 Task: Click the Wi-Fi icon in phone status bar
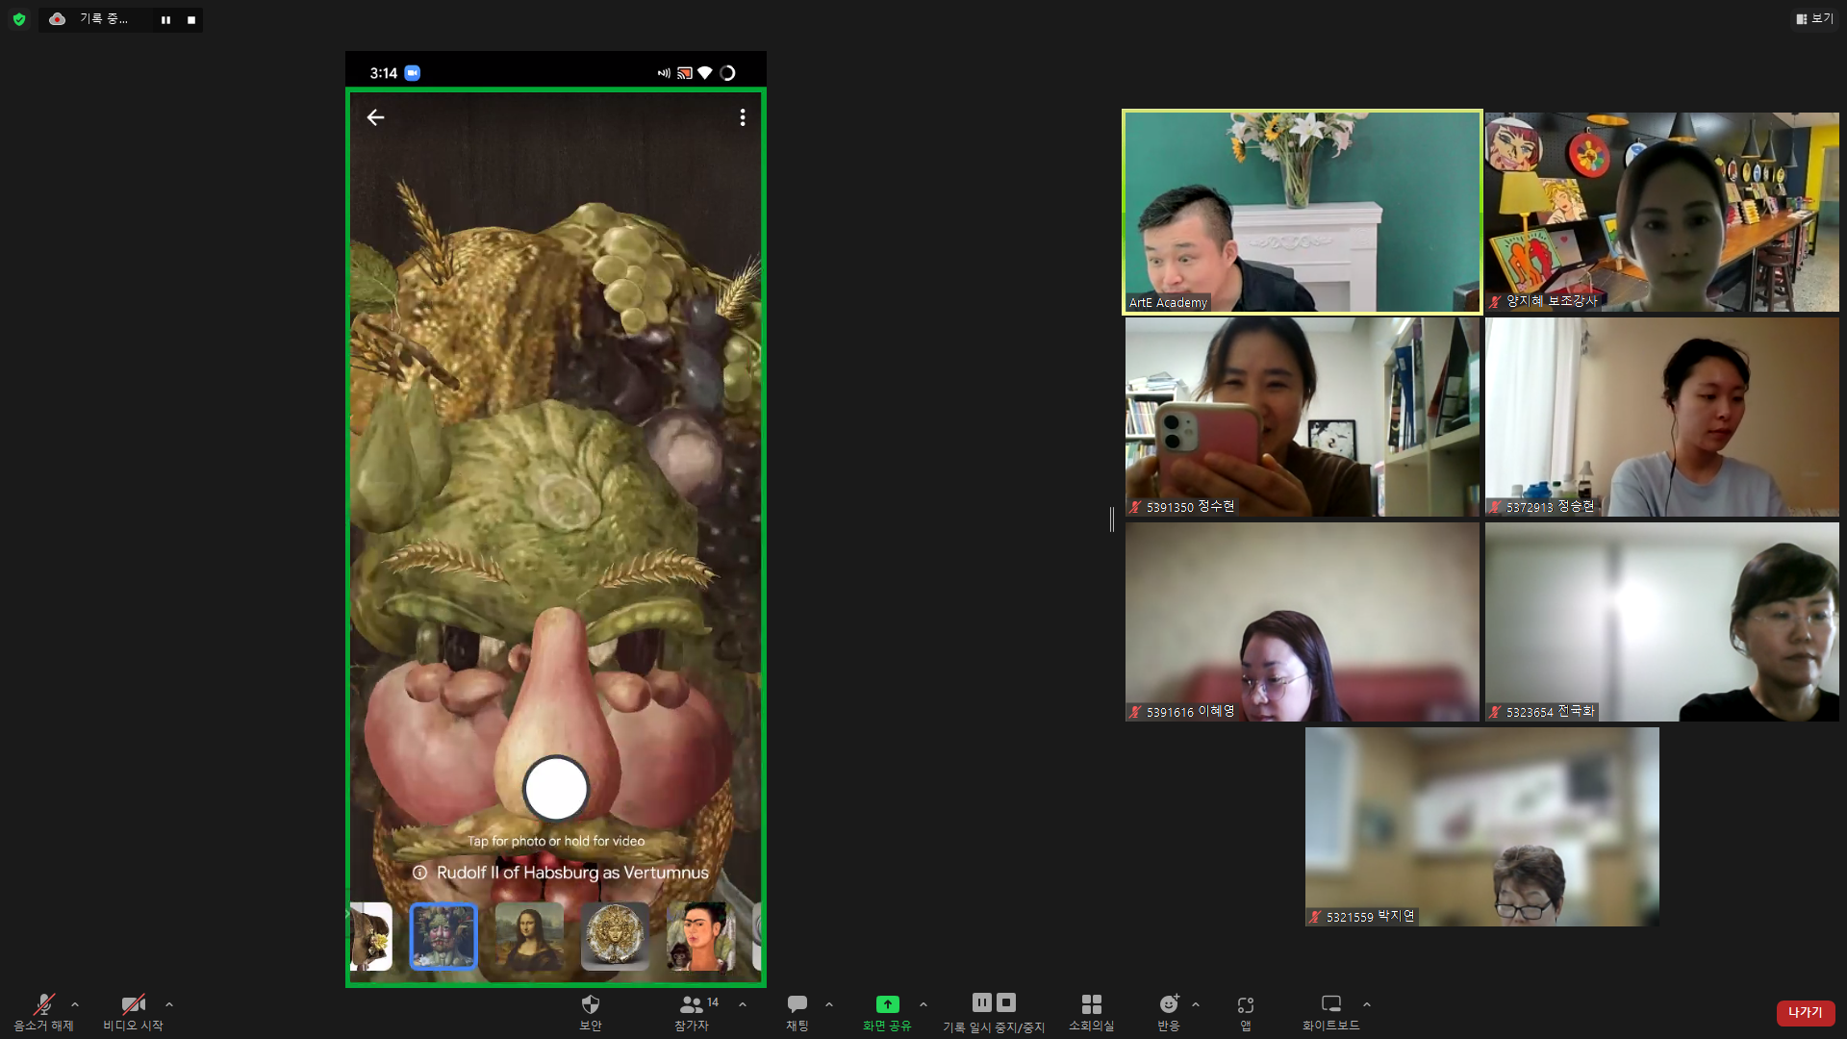(x=705, y=73)
